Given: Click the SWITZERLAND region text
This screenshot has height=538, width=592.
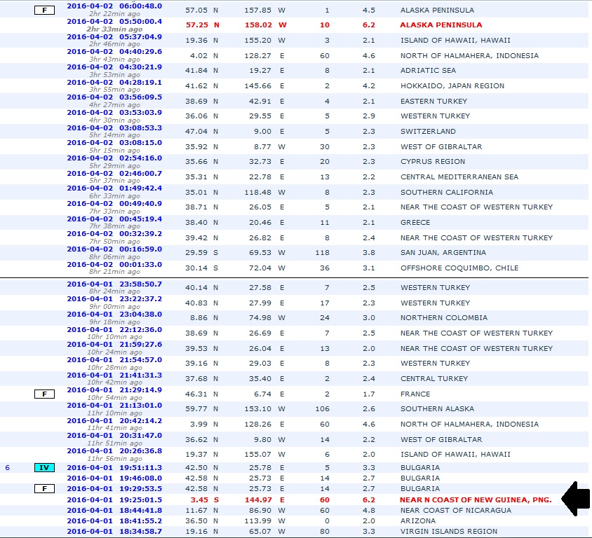Looking at the screenshot, I should 428,132.
